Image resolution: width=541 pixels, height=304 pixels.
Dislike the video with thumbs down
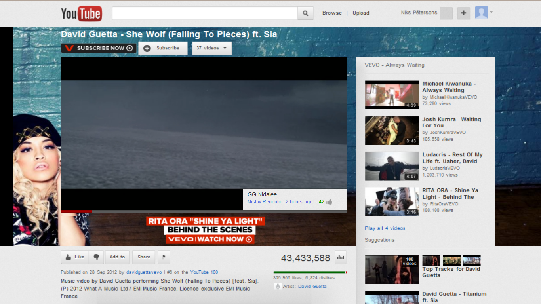pos(96,257)
